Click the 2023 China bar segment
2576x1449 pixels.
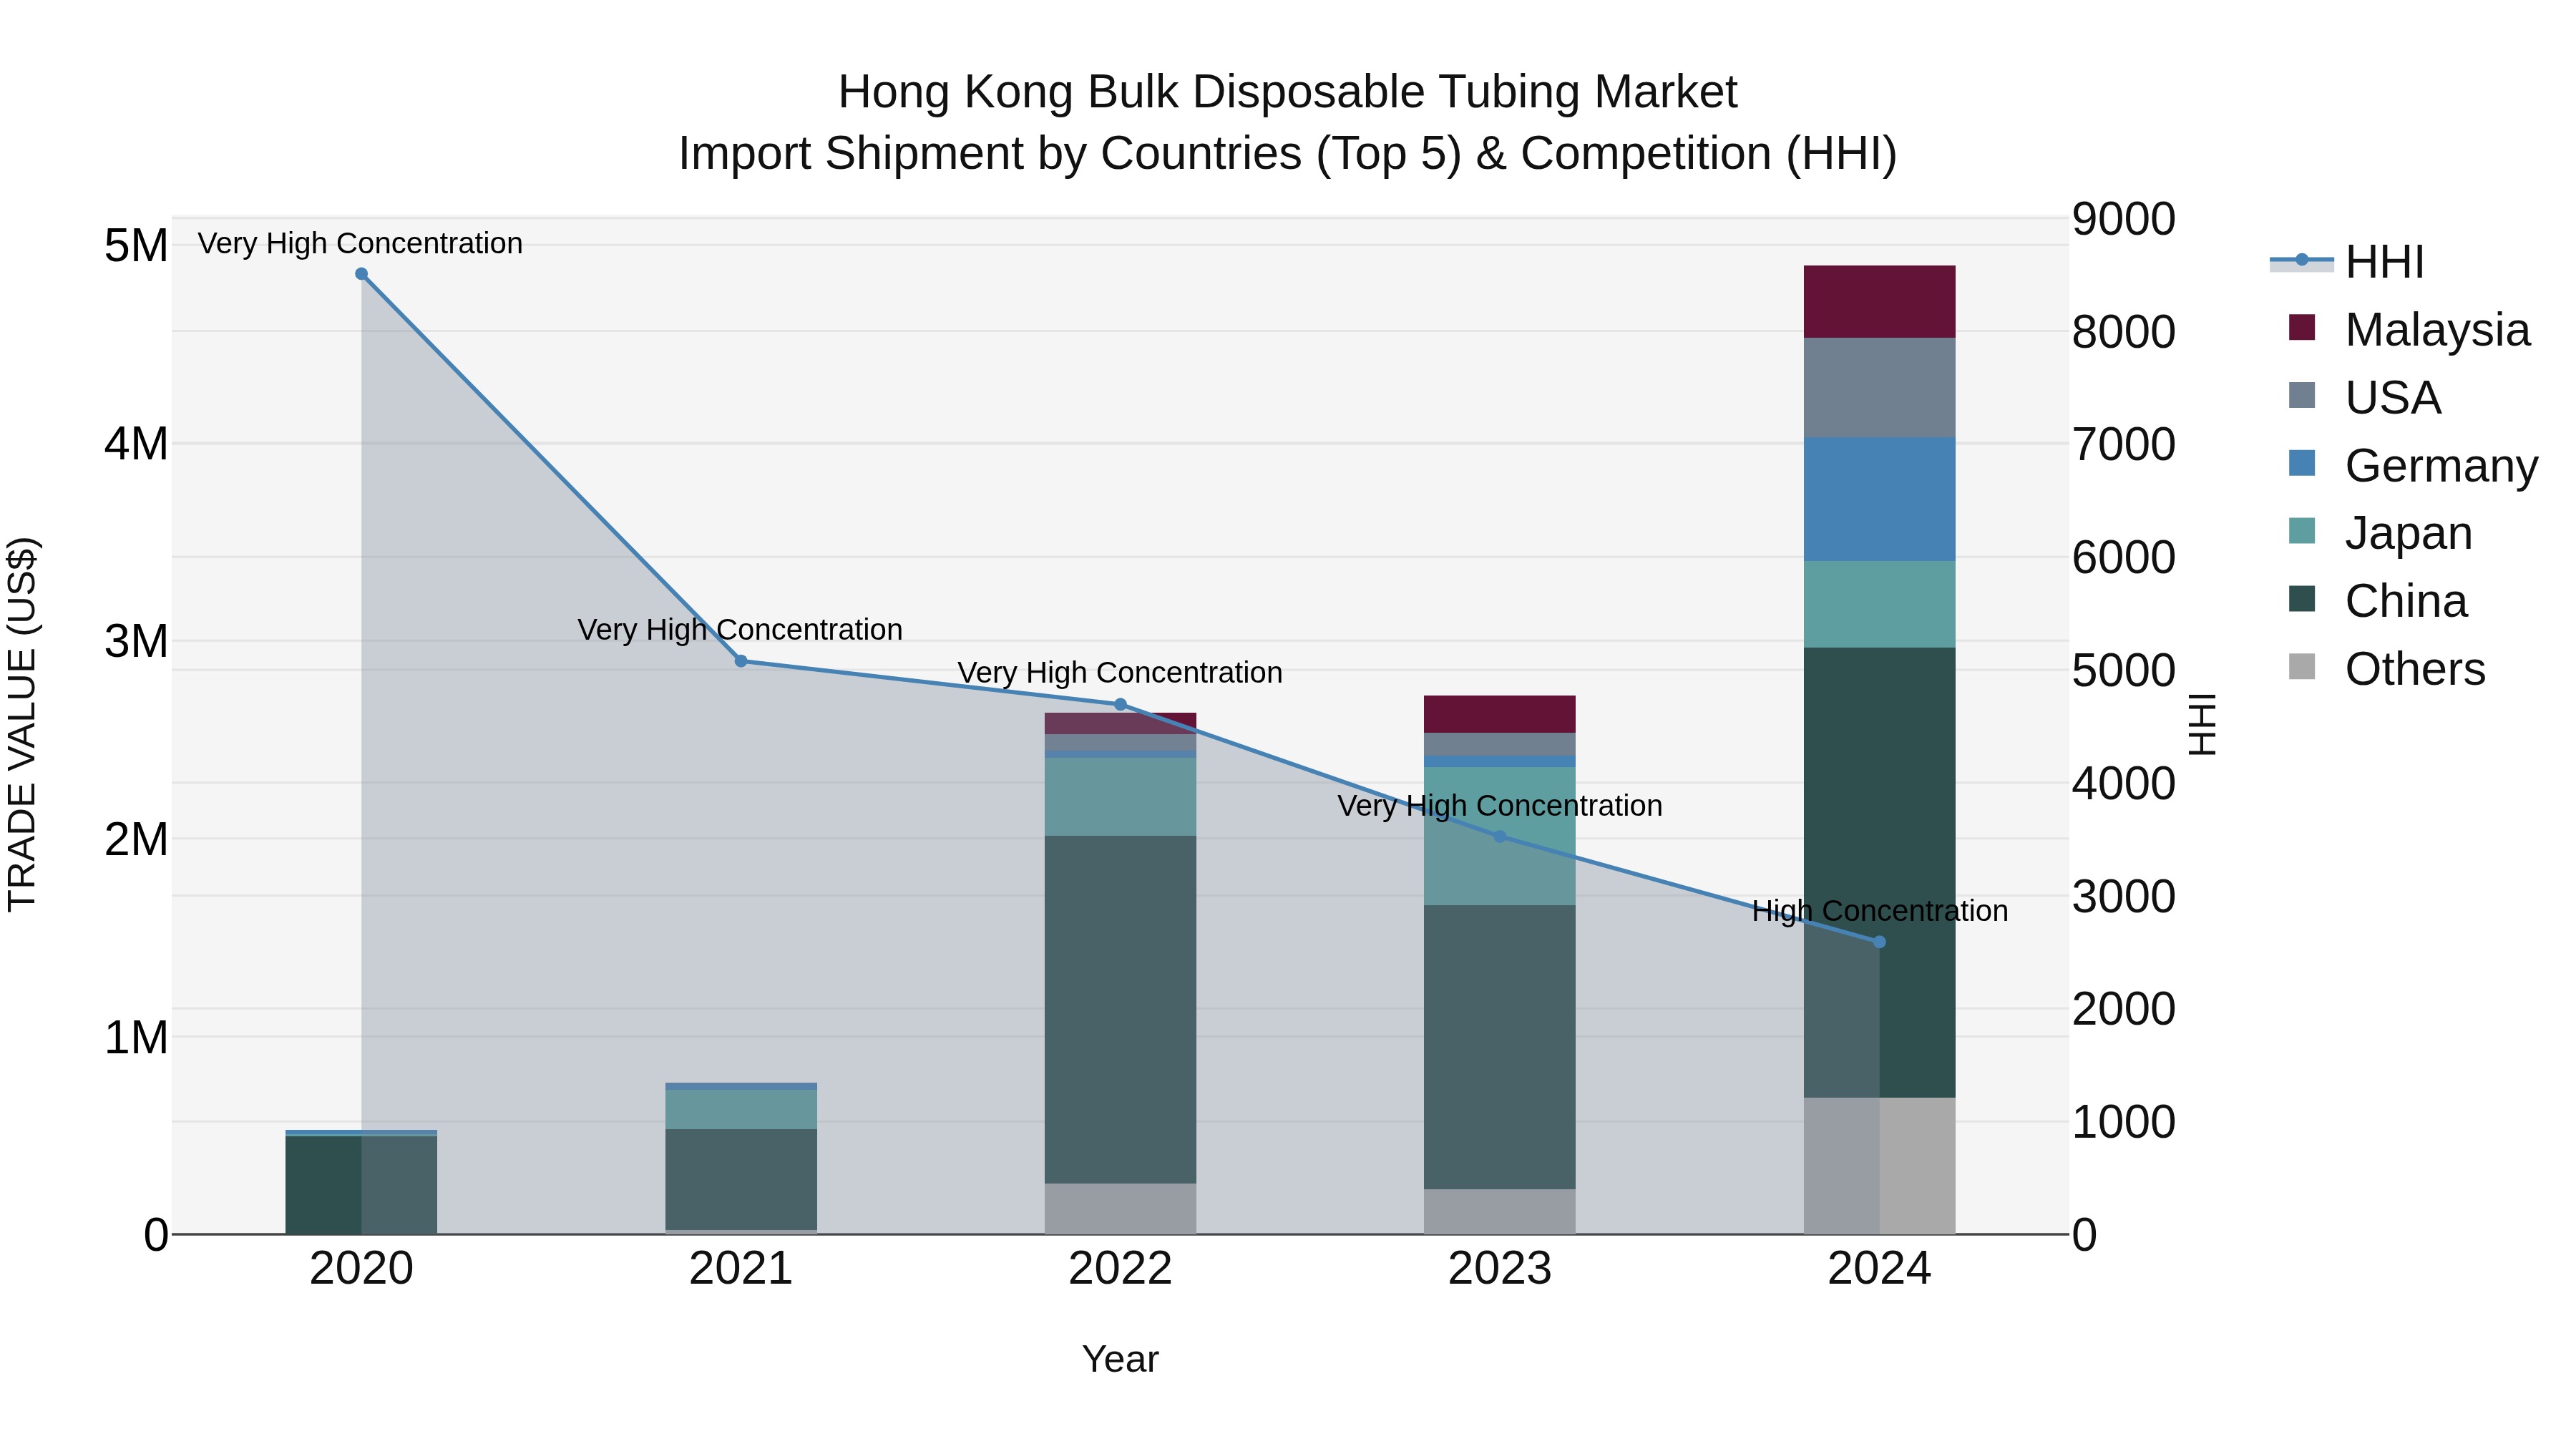(x=1499, y=1047)
